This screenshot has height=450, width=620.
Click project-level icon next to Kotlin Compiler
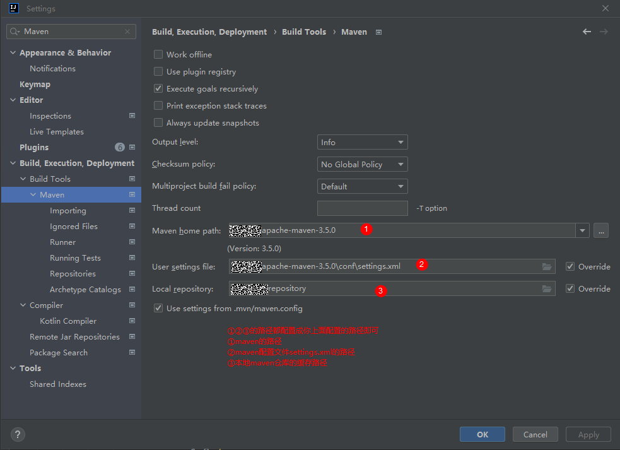(132, 321)
